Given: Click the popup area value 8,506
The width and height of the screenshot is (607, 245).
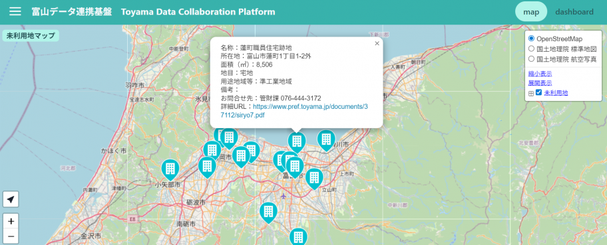Looking at the screenshot, I should point(264,64).
